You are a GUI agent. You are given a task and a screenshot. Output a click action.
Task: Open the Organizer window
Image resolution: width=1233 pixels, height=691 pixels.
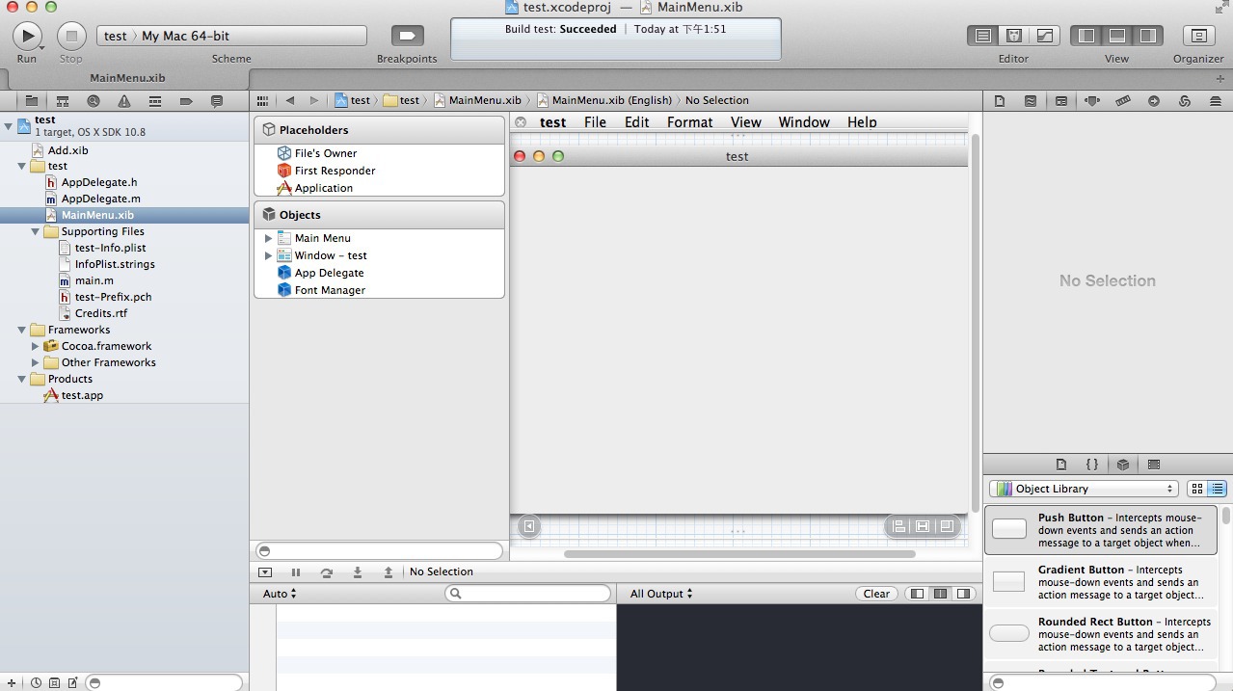tap(1198, 36)
